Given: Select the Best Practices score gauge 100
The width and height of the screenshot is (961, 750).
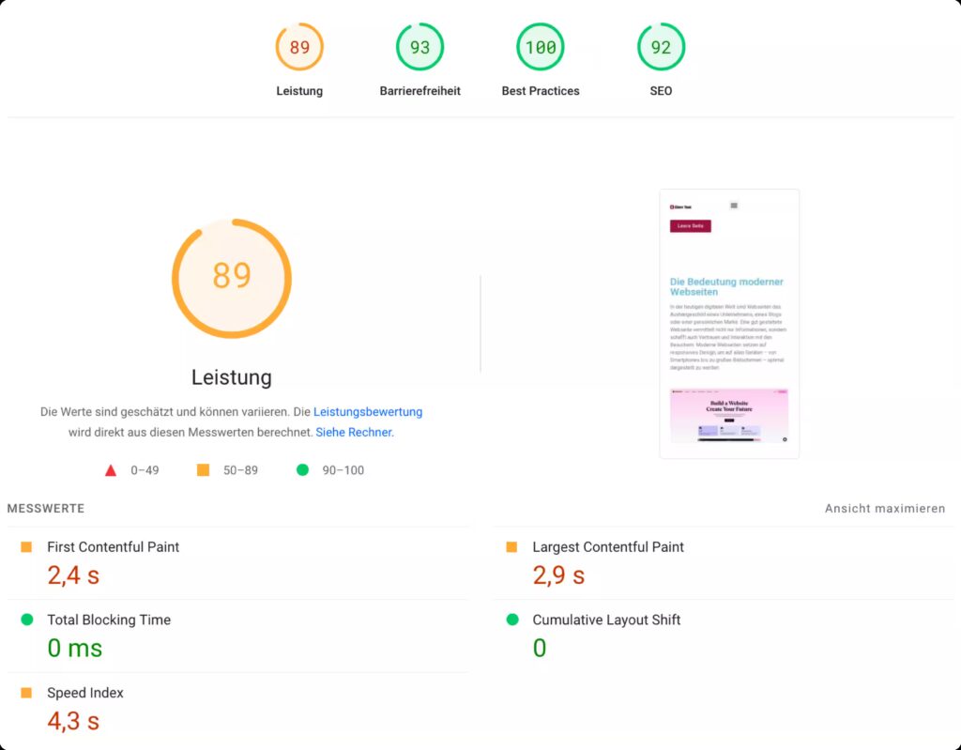Looking at the screenshot, I should click(541, 47).
